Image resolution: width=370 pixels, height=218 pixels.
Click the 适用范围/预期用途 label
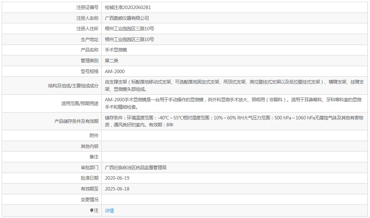point(80,103)
